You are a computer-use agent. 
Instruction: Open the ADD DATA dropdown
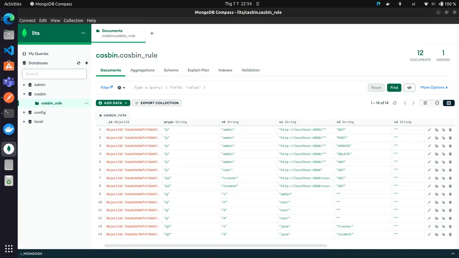click(x=113, y=103)
